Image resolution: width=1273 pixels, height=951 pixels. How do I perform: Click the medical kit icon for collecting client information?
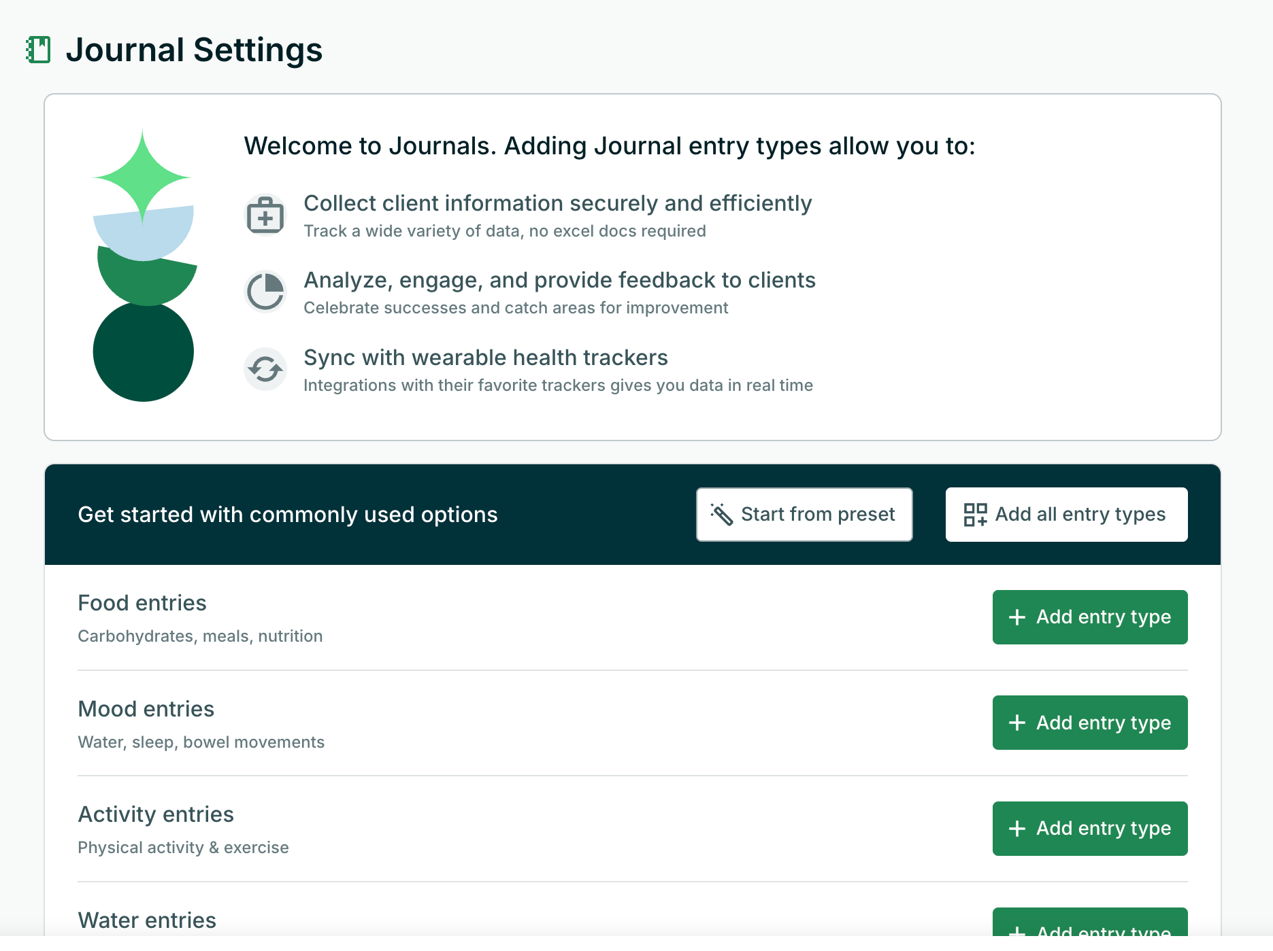coord(265,215)
